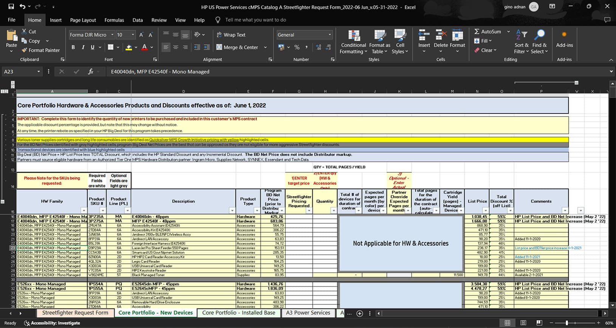This screenshot has height=328, width=616.
Task: Open the Comments column filter dropdown
Action: click(x=565, y=210)
